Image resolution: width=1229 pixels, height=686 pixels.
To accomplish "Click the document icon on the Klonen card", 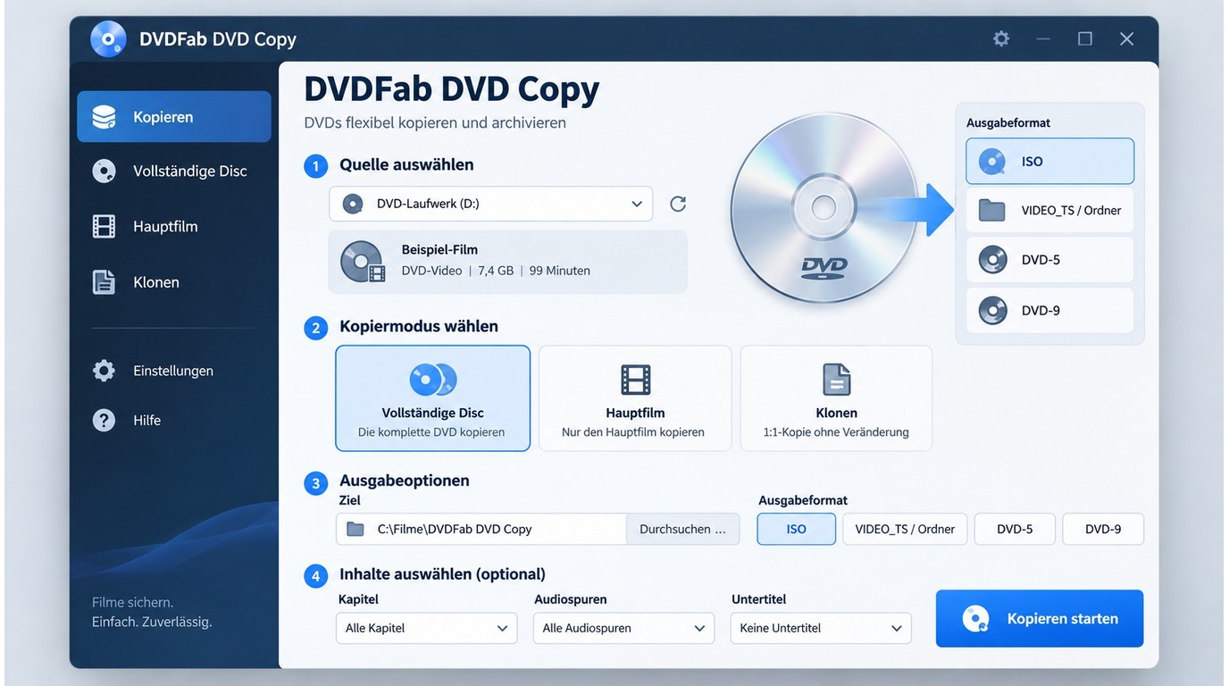I will click(836, 380).
